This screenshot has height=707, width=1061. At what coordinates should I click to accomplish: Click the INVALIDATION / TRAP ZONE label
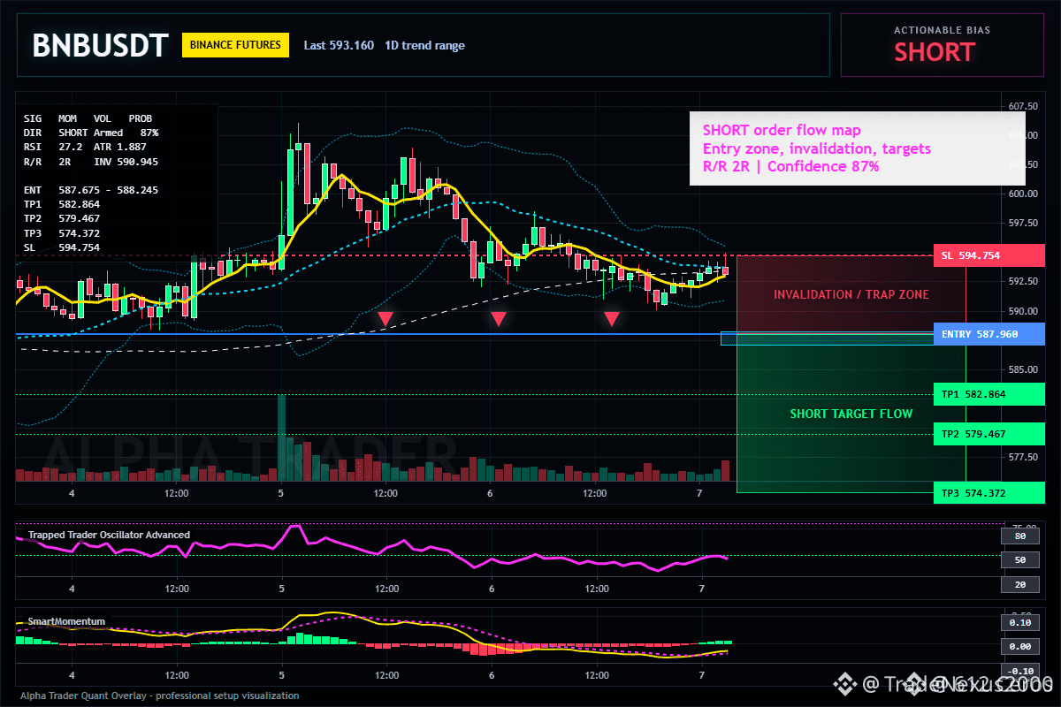851,294
